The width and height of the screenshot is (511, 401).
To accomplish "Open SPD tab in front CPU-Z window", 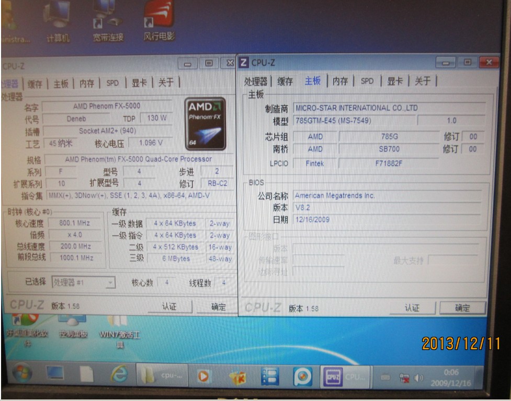I will pos(367,80).
